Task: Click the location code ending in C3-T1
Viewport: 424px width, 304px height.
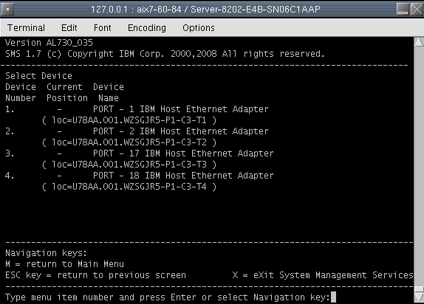Action: [129, 120]
